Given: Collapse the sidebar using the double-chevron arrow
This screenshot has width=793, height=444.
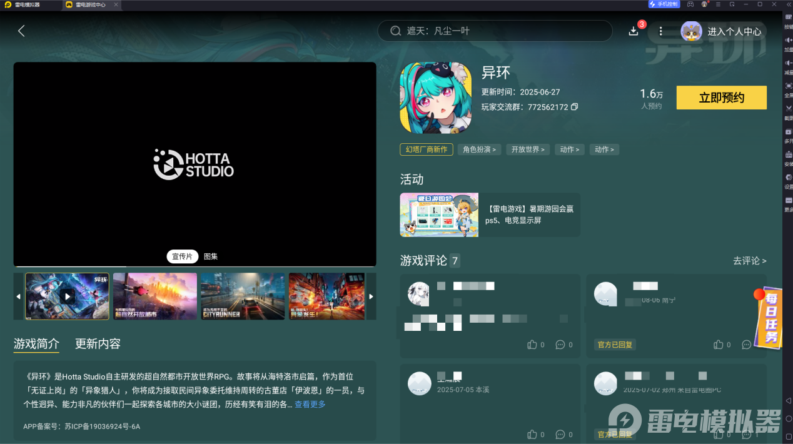Looking at the screenshot, I should pyautogui.click(x=789, y=4).
